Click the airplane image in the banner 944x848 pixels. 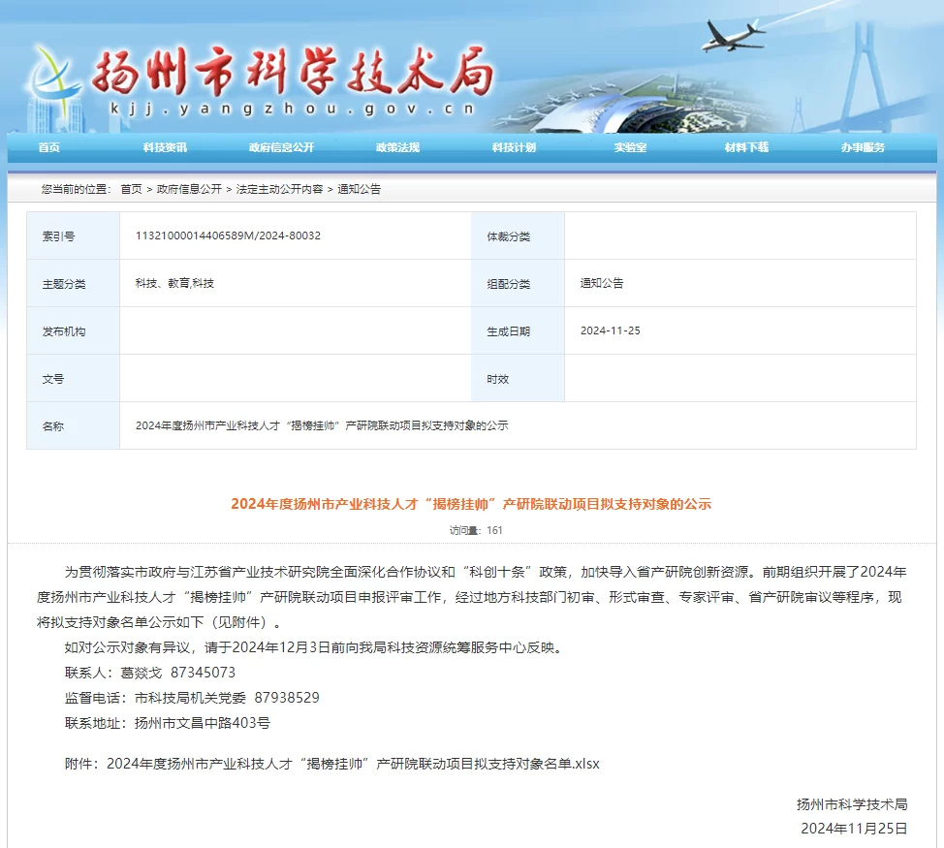coord(732,35)
